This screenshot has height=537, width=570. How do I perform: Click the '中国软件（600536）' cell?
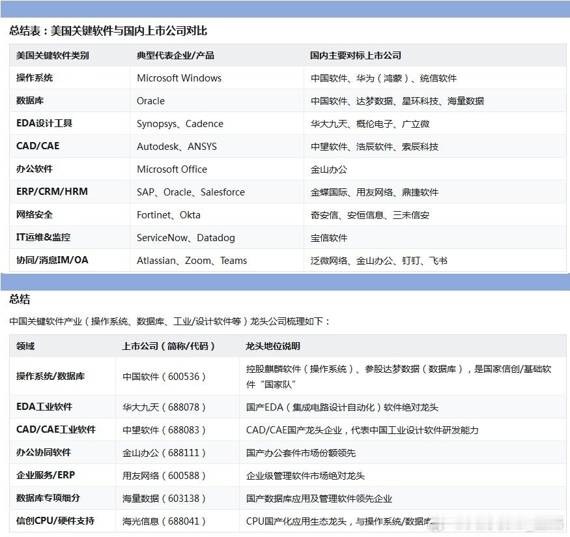[164, 377]
